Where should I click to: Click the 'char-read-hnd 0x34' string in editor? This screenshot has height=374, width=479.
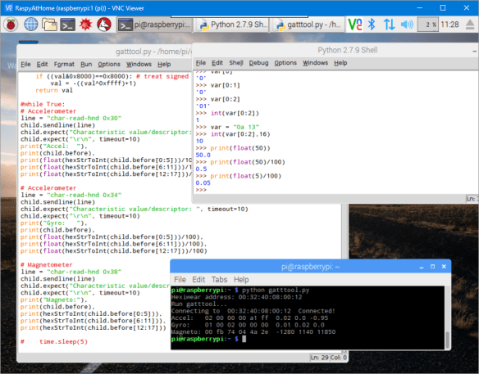pyautogui.click(x=84, y=195)
